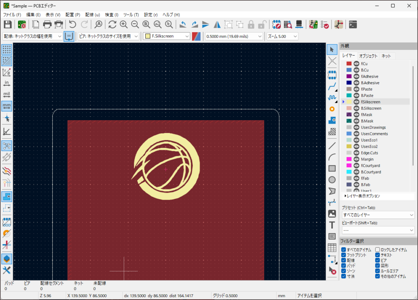
Task: Click the Save icon in toolbar
Action: tap(7, 24)
